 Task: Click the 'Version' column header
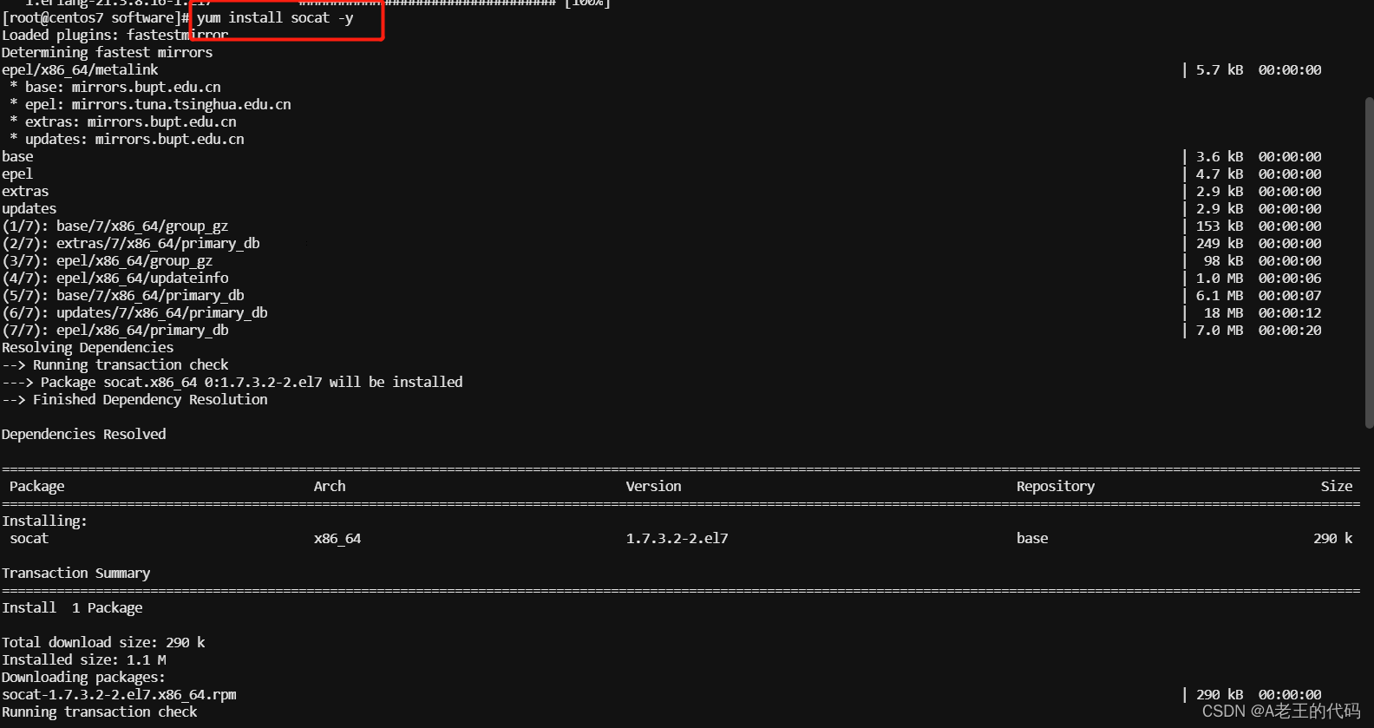pos(653,486)
